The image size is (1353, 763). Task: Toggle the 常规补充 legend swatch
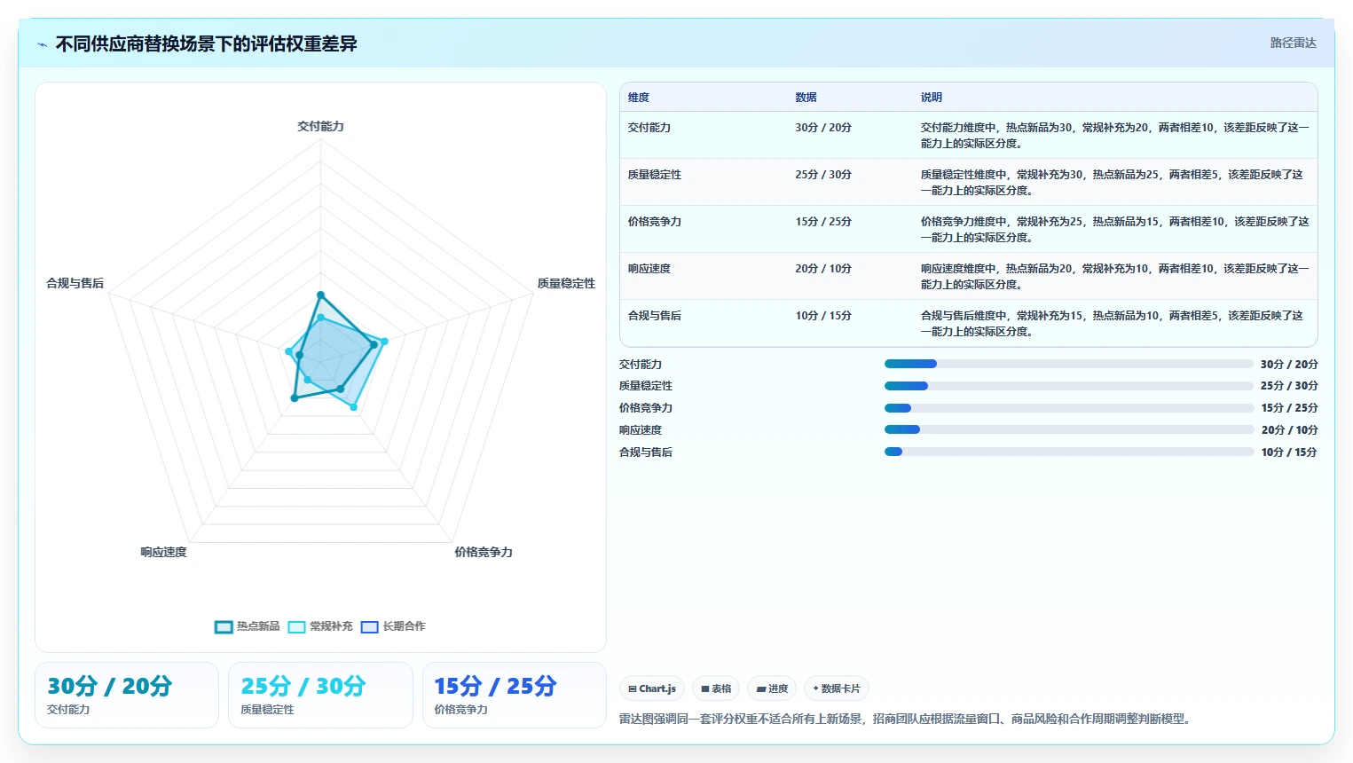coord(296,627)
